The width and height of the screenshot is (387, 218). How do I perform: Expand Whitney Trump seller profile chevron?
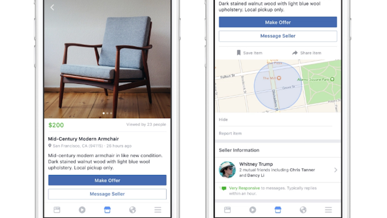[336, 170]
